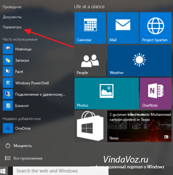Open the Store shopping bag tile
173x175 pixels.
pos(90,126)
